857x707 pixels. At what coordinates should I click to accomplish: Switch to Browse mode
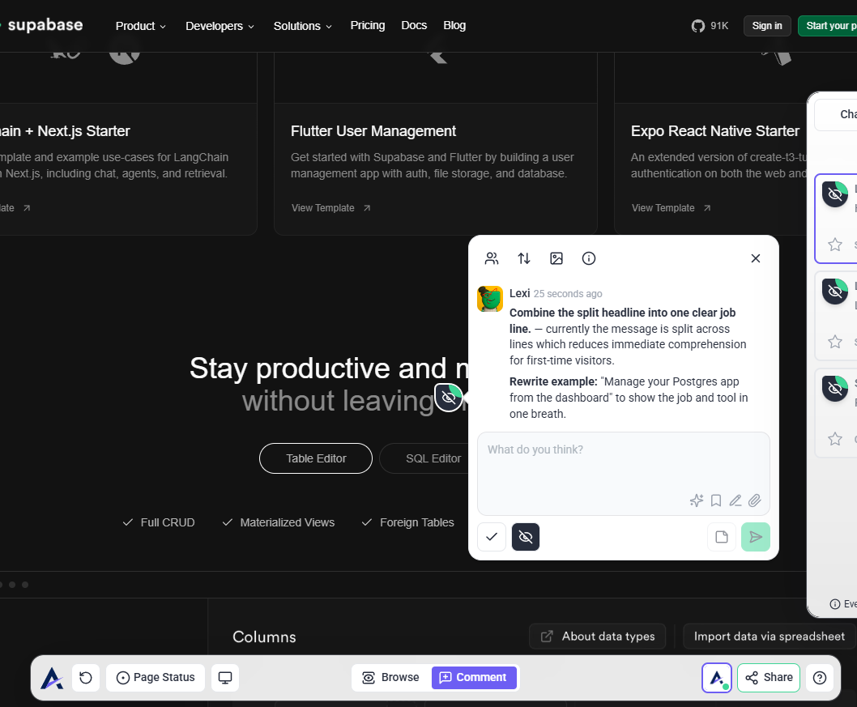click(x=390, y=678)
